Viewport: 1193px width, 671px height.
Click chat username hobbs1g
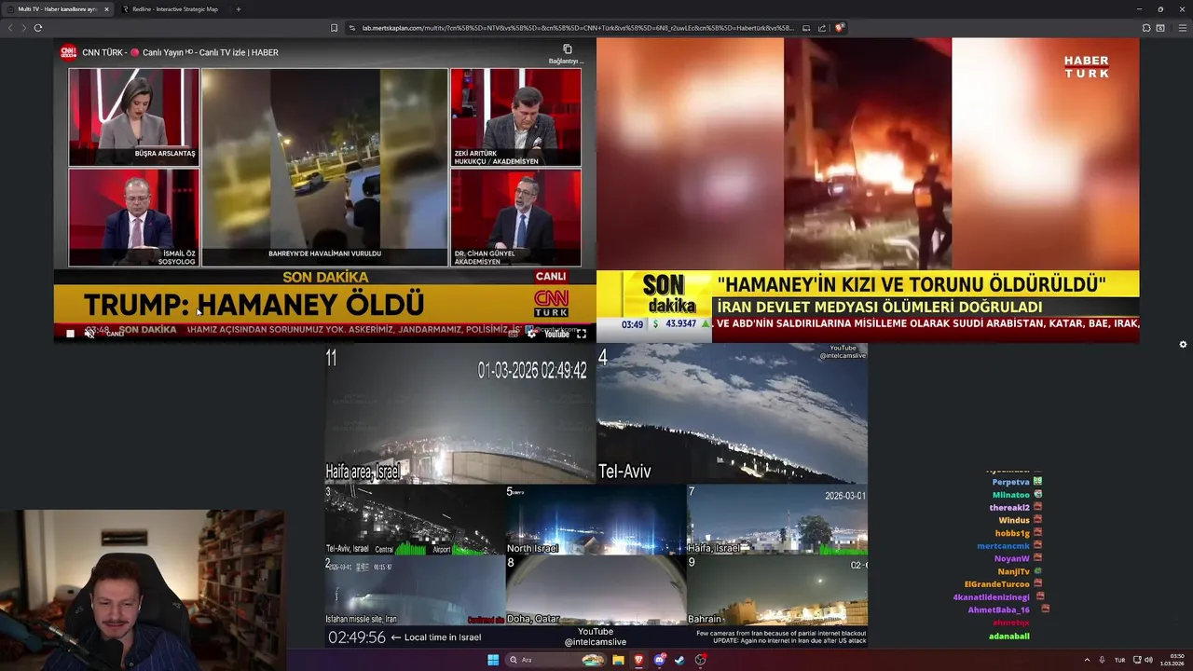click(x=1012, y=533)
